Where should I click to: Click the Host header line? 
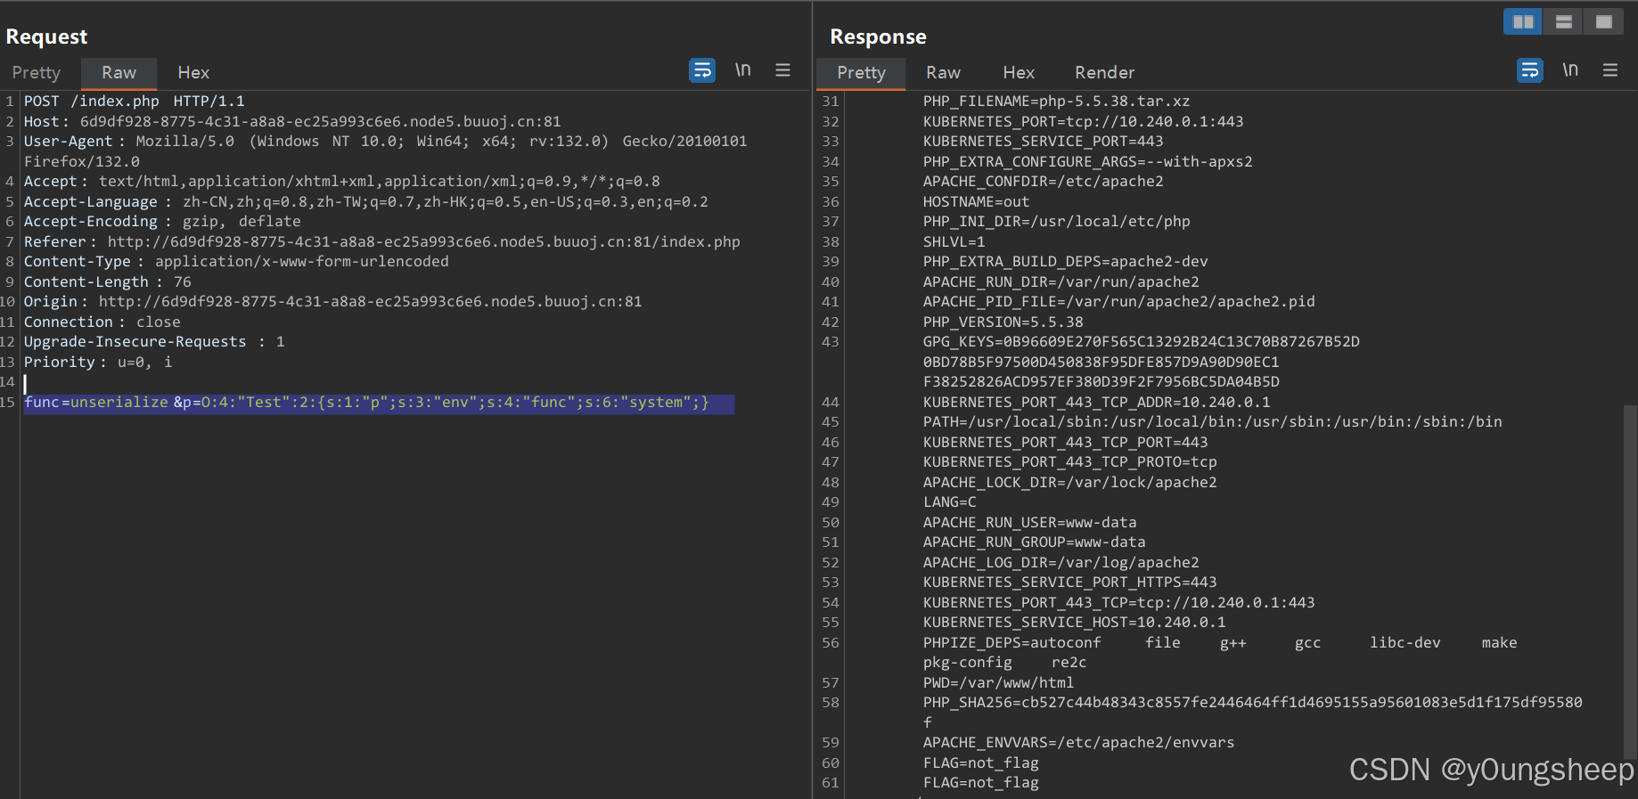point(292,122)
